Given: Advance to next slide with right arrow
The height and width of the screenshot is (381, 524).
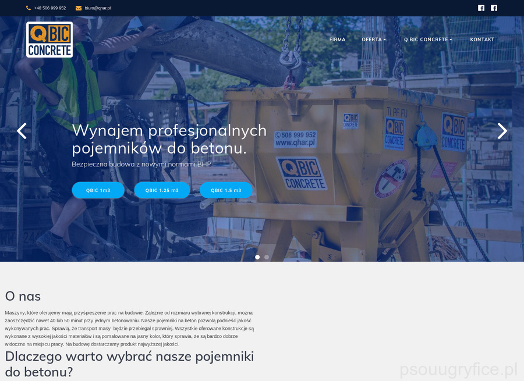Looking at the screenshot, I should click(502, 131).
